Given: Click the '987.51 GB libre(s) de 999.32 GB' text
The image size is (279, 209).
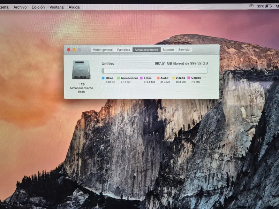Looking at the screenshot, I should (181, 63).
